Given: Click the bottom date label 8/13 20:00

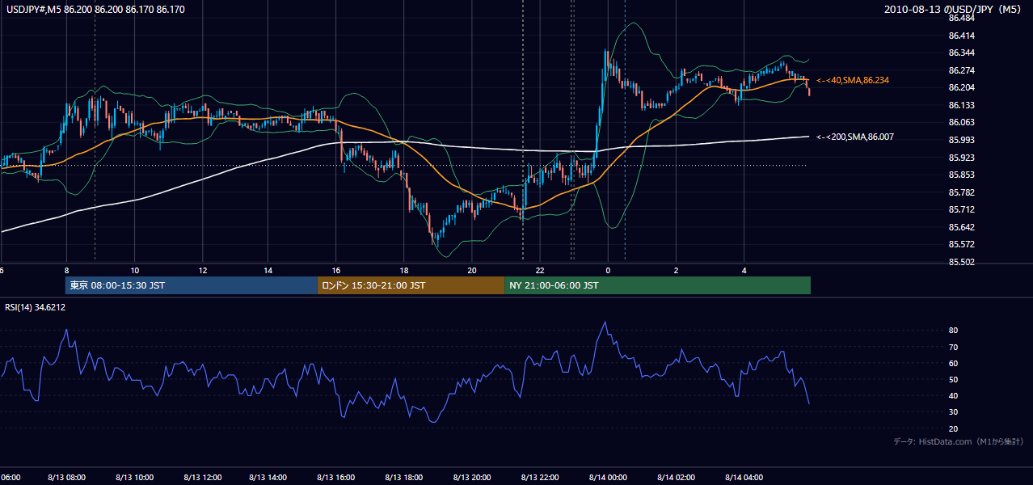Looking at the screenshot, I should pyautogui.click(x=472, y=477).
